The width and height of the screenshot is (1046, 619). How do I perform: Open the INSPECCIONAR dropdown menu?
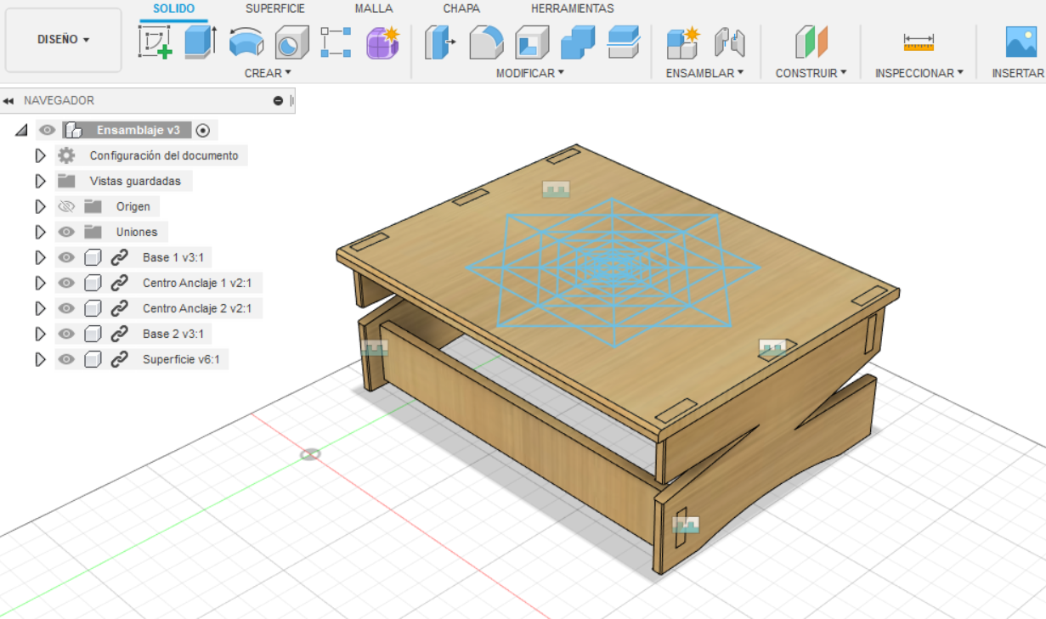click(x=919, y=73)
